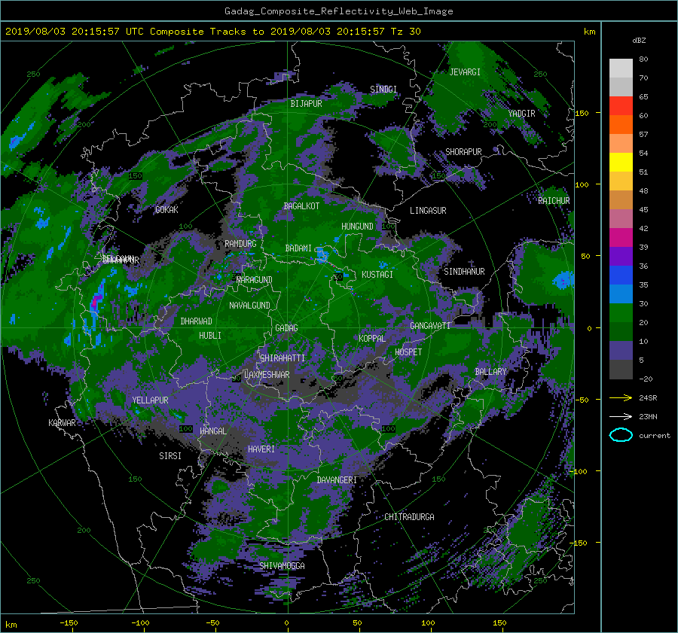678x633 pixels.
Task: Click the BALLARY city label
Action: pos(490,372)
